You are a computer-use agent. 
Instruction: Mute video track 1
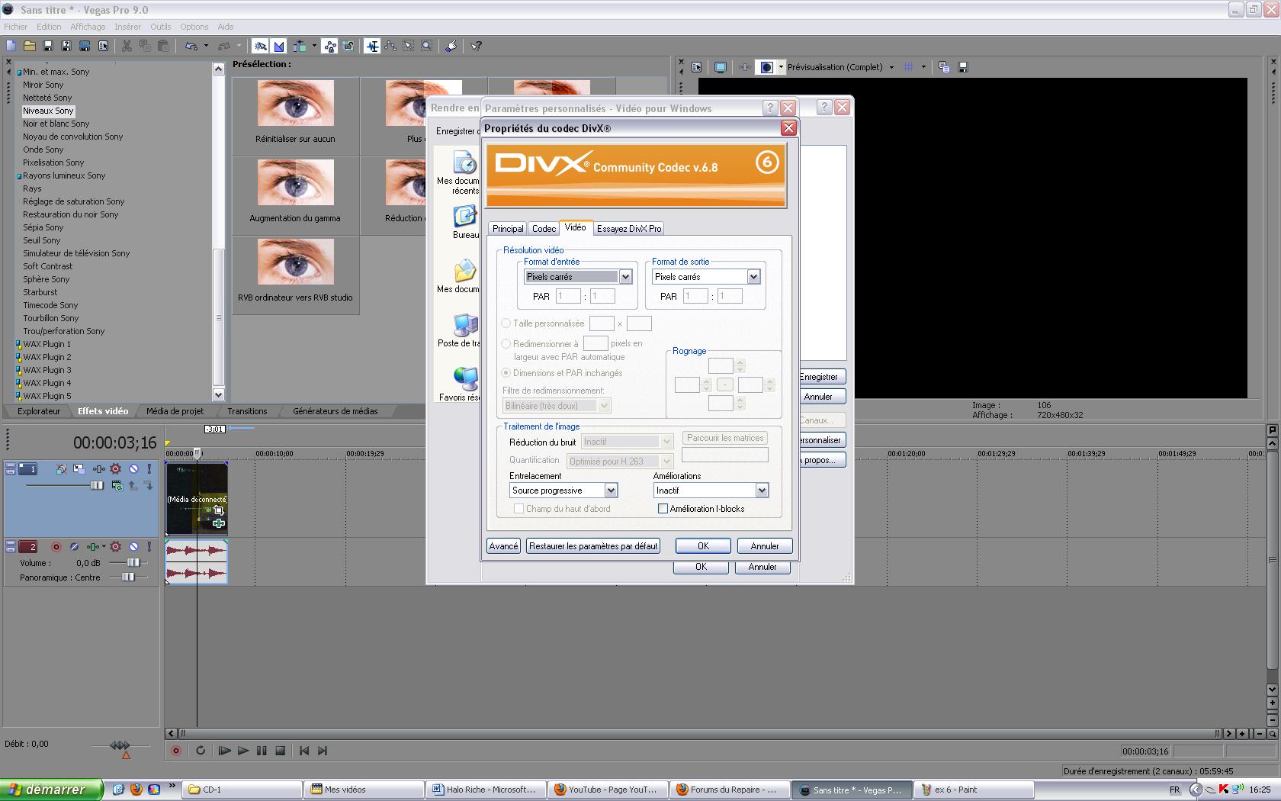click(x=133, y=469)
